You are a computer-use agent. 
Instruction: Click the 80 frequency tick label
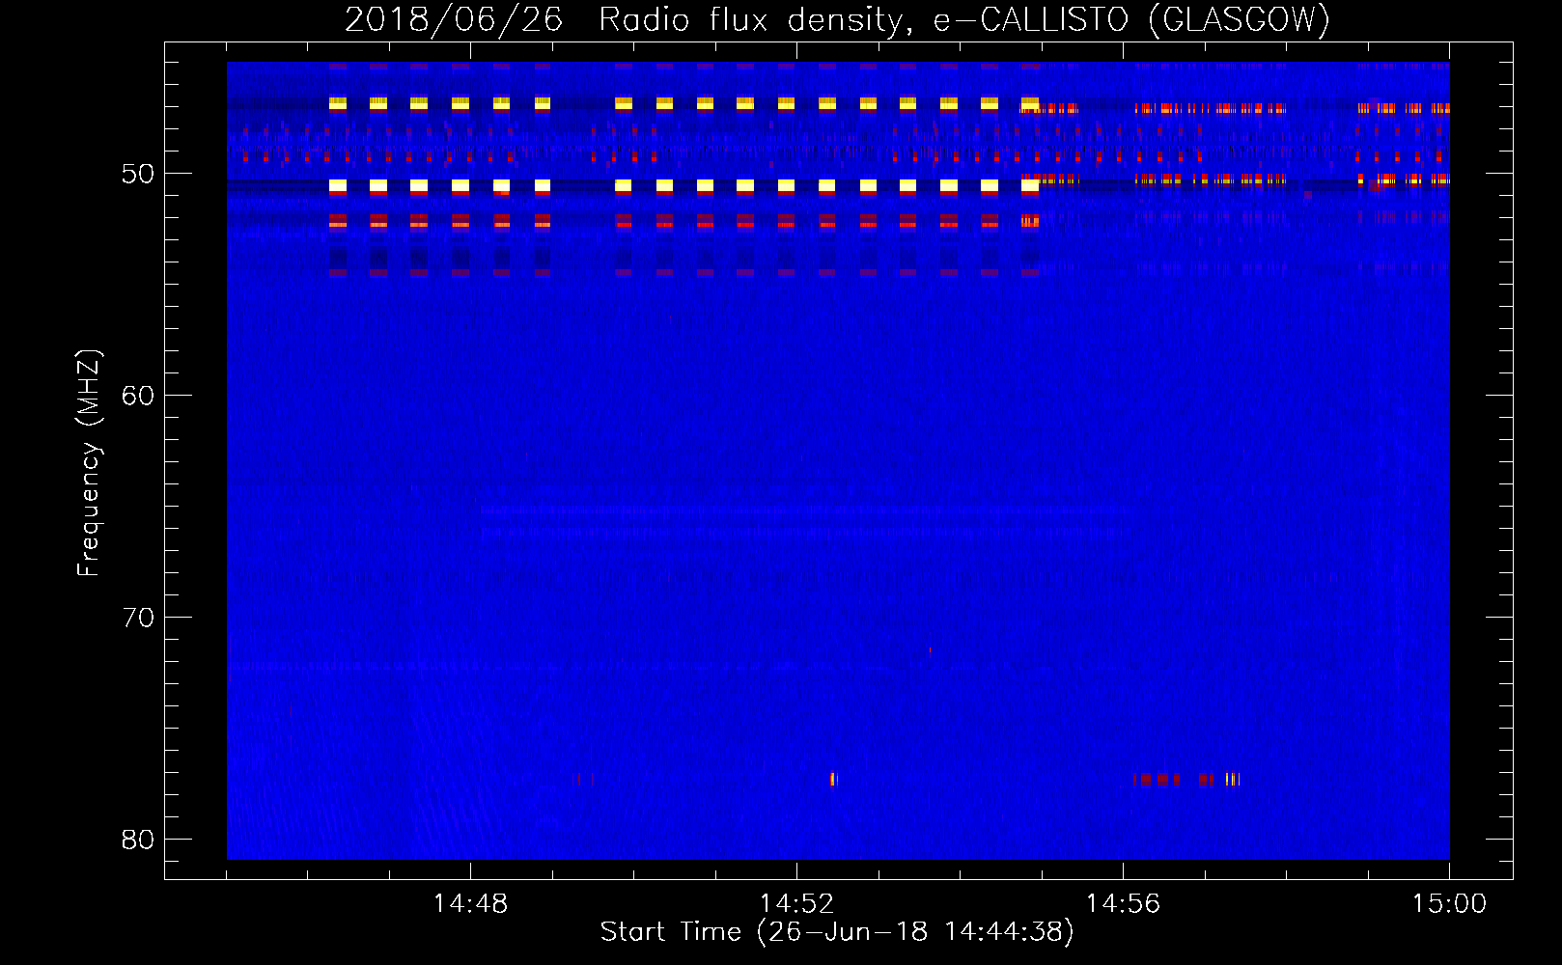[138, 840]
